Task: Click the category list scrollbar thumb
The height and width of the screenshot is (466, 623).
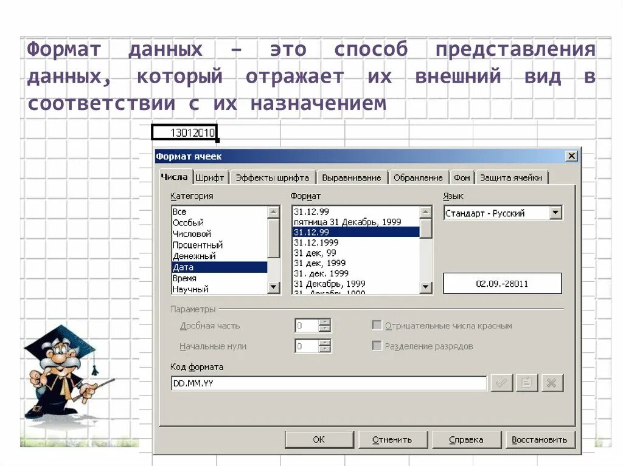Action: point(274,238)
